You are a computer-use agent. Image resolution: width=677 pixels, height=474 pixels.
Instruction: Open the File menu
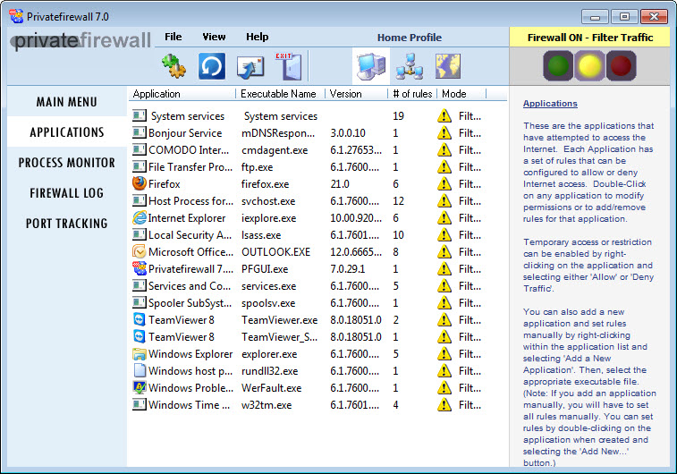(x=173, y=37)
